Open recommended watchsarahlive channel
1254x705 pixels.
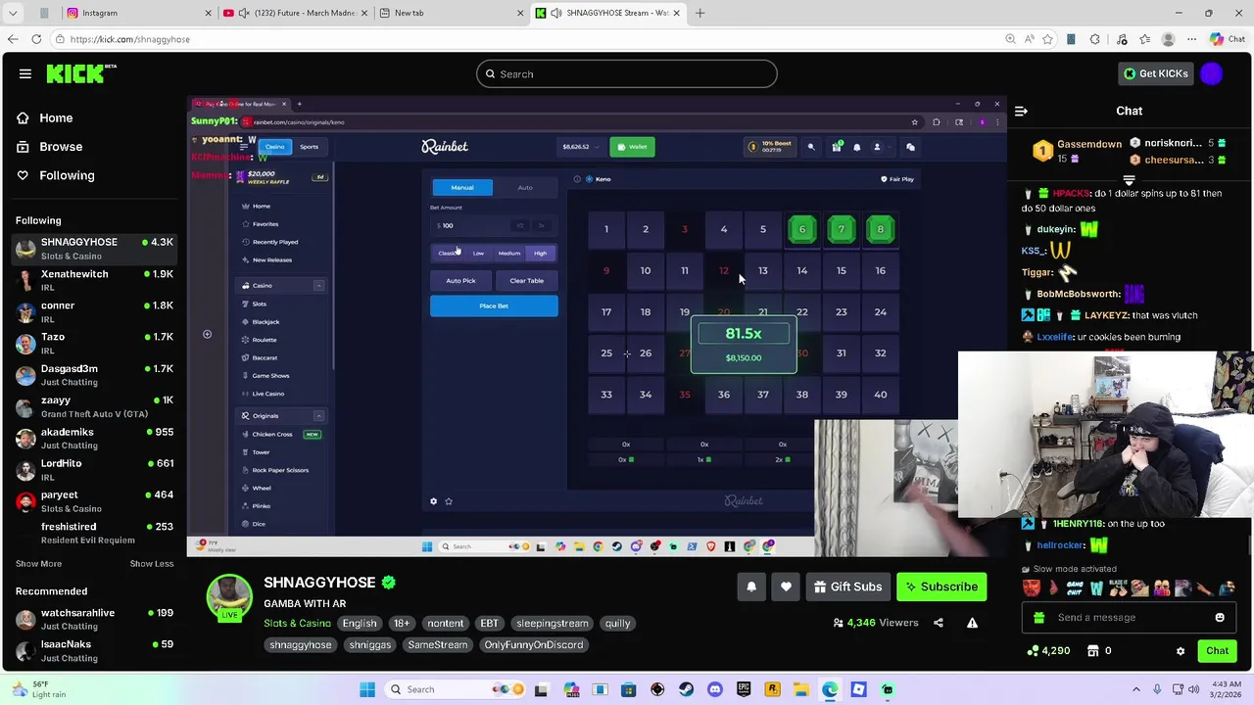[94, 619]
